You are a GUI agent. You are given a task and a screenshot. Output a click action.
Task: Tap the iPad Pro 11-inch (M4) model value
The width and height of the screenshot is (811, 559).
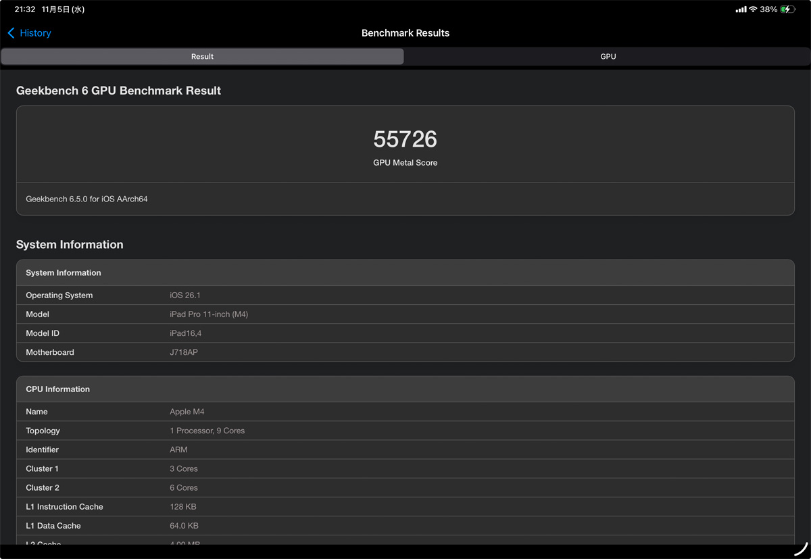(x=209, y=314)
